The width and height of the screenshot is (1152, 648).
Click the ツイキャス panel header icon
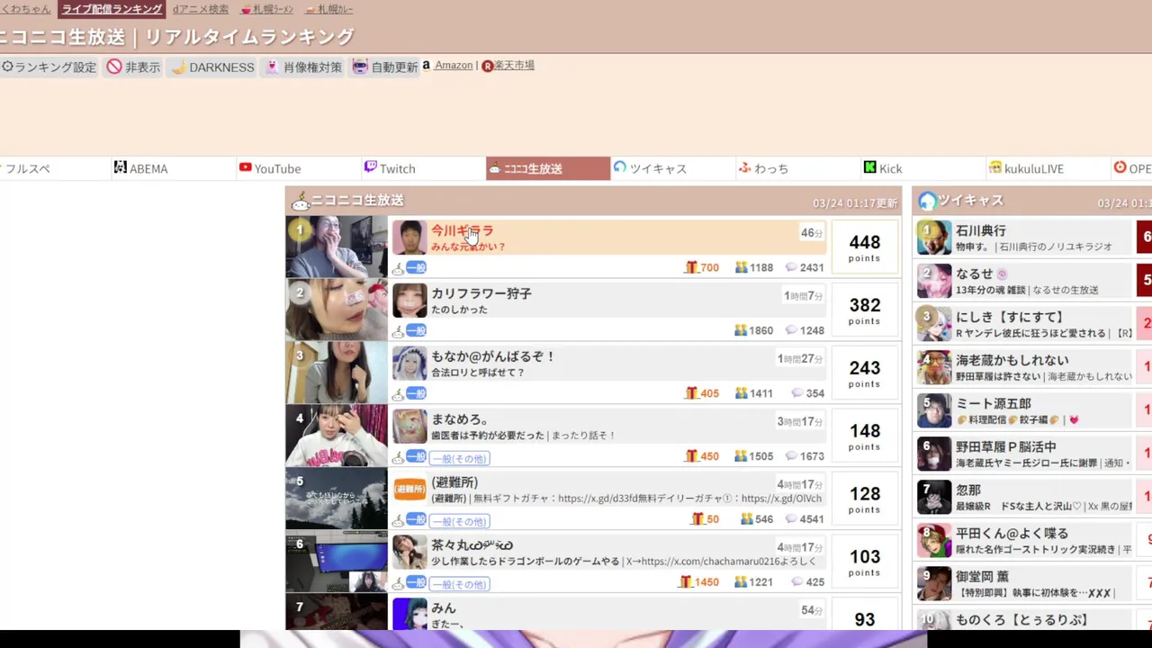pos(927,201)
